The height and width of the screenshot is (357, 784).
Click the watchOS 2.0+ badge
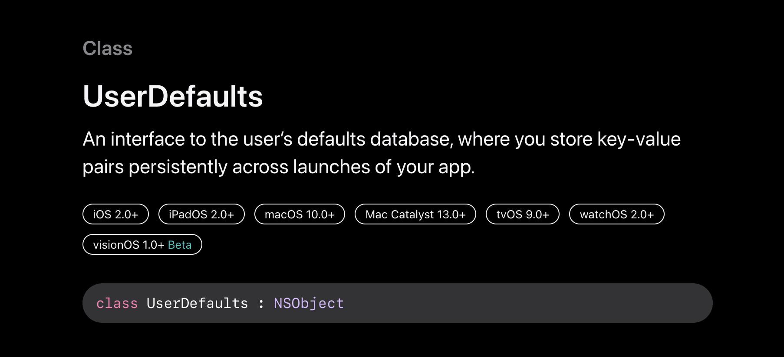pyautogui.click(x=617, y=214)
